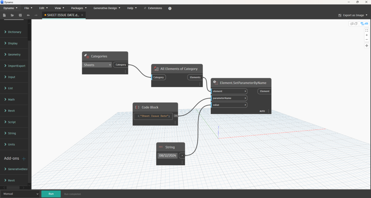Image resolution: width=371 pixels, height=198 pixels.
Task: Open String node options dots
Action: pos(182,162)
